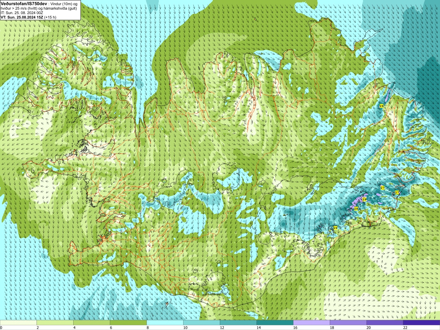Click the eastern yellow 27 gust label
Screen dimensions: 440x330
[x=397, y=192]
